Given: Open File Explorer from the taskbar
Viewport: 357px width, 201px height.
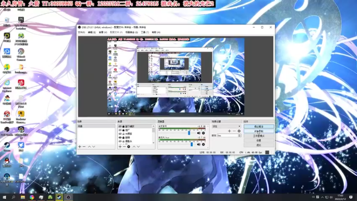Looking at the screenshot, I should point(23,197).
